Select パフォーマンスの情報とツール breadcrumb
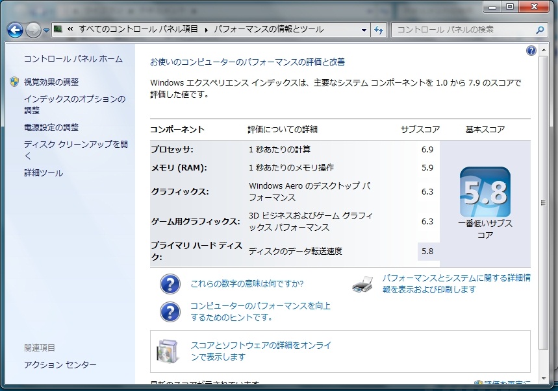The image size is (558, 391). (x=268, y=29)
